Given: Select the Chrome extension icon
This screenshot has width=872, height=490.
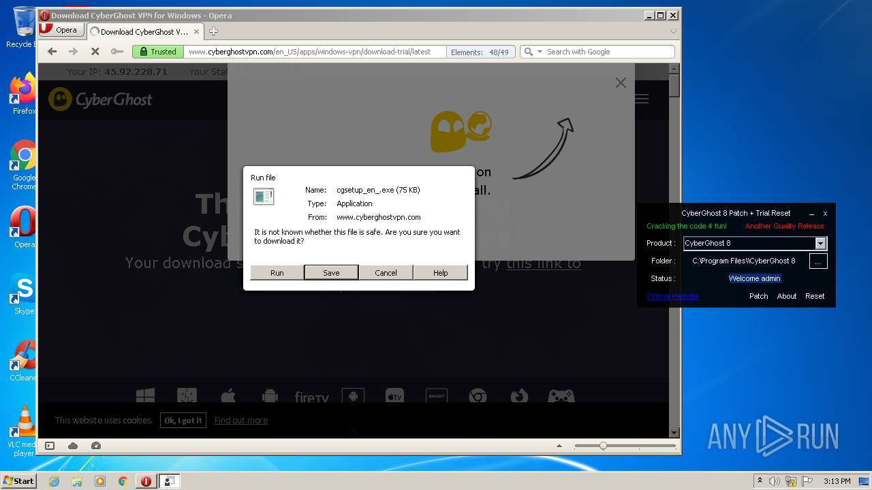Looking at the screenshot, I should (x=478, y=395).
